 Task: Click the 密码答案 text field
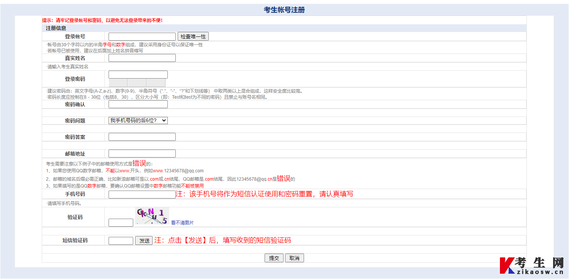pyautogui.click(x=142, y=137)
